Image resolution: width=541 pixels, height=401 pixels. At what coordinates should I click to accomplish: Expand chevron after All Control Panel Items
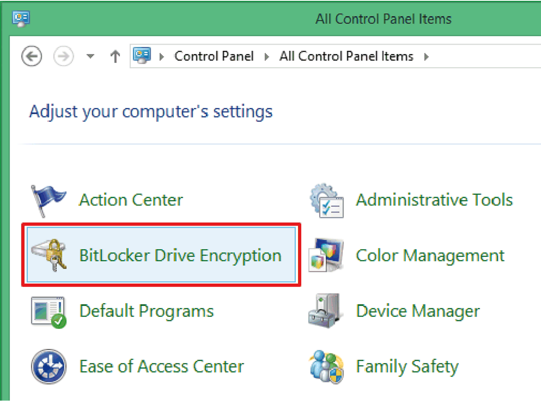tap(426, 56)
